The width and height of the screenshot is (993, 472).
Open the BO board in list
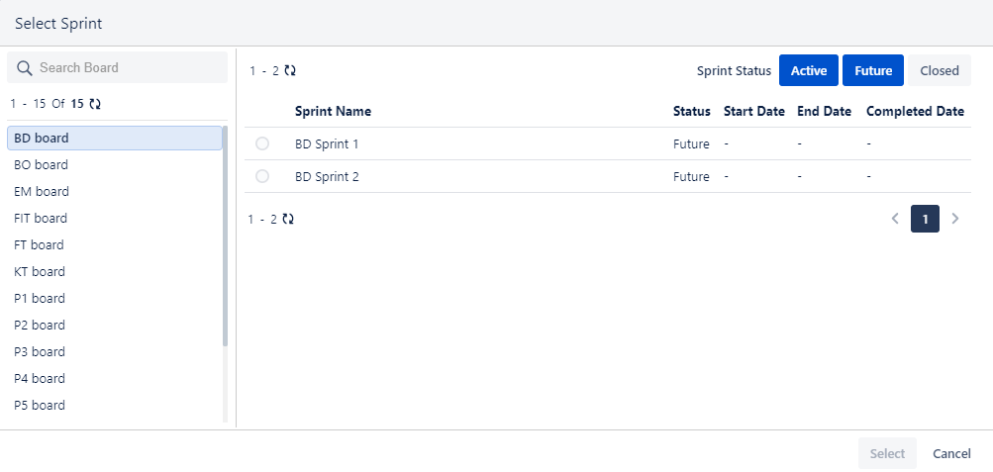tap(42, 165)
